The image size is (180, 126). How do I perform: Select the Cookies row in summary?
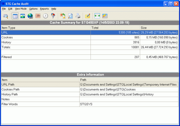[90, 38]
